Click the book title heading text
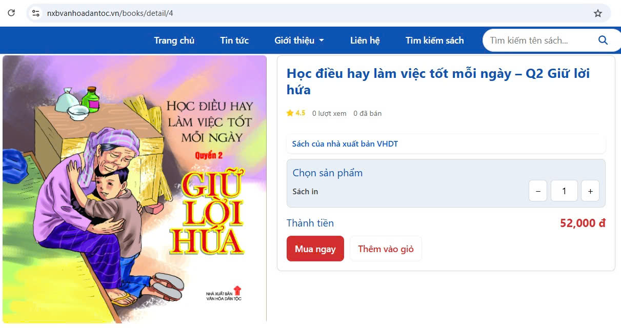 (x=438, y=81)
